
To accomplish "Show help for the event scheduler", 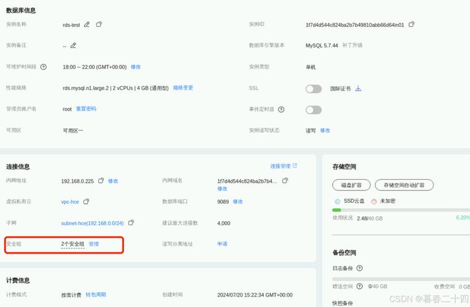I will tap(281, 109).
